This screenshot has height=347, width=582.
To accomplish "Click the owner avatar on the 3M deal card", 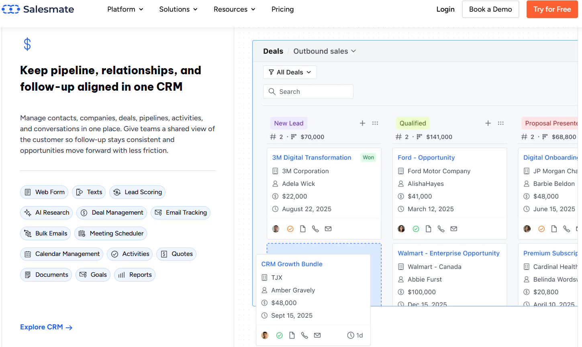I will [276, 229].
